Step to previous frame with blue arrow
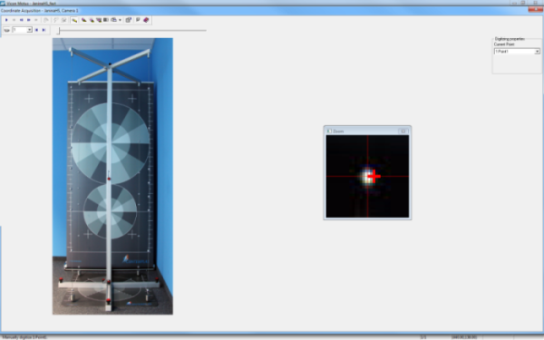This screenshot has height=340, width=544. (x=36, y=30)
